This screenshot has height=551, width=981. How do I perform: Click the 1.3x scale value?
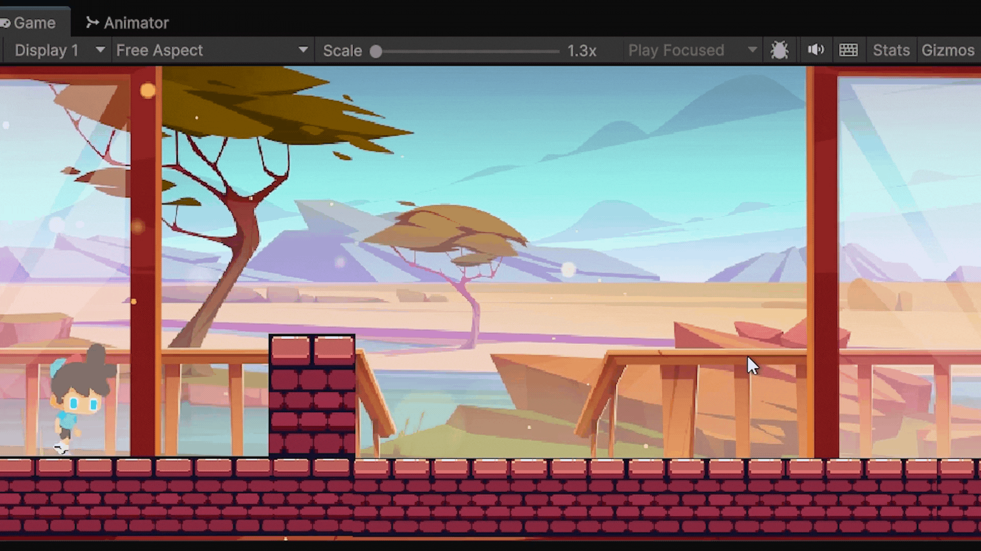click(581, 51)
